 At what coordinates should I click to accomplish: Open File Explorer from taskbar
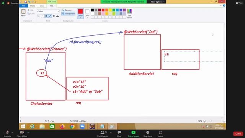pos(42,126)
